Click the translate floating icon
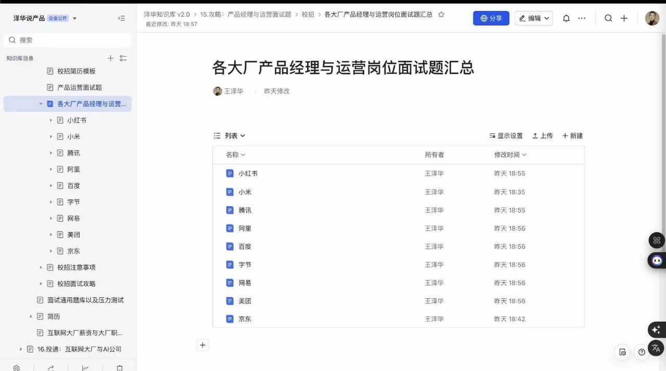Screen dimensions: 666x371 656,348
